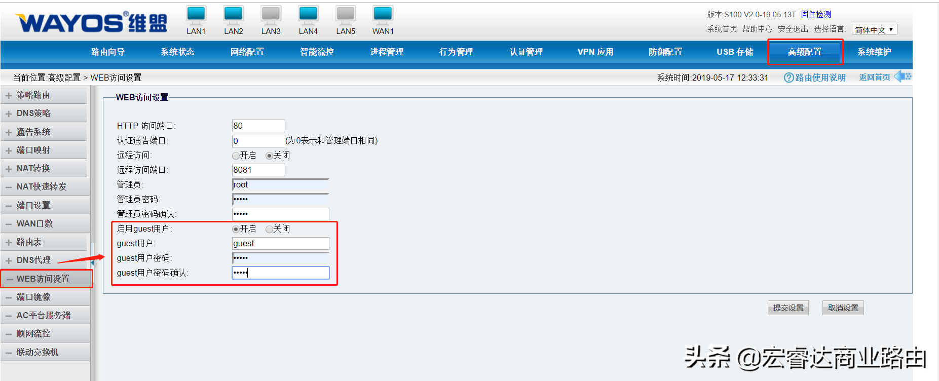Open 系统状态 main menu
Viewport: 939px width, 381px height.
click(177, 52)
